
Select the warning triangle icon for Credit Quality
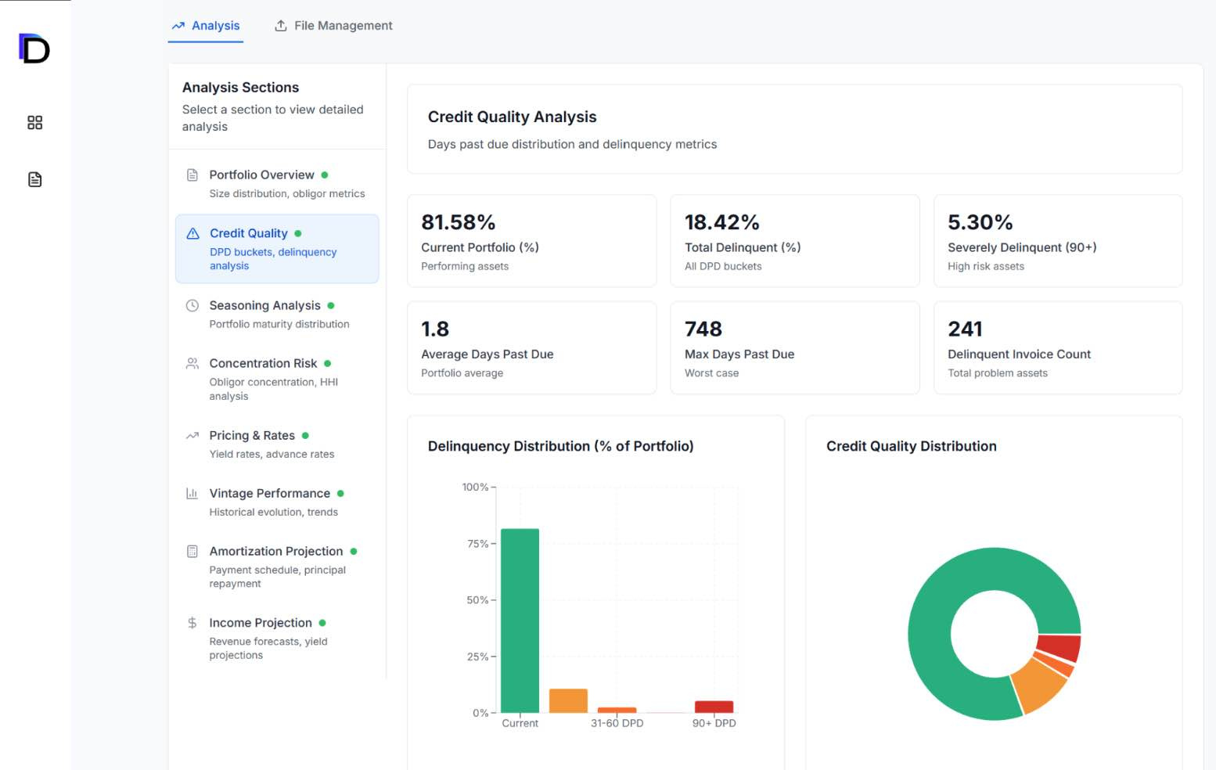(192, 232)
